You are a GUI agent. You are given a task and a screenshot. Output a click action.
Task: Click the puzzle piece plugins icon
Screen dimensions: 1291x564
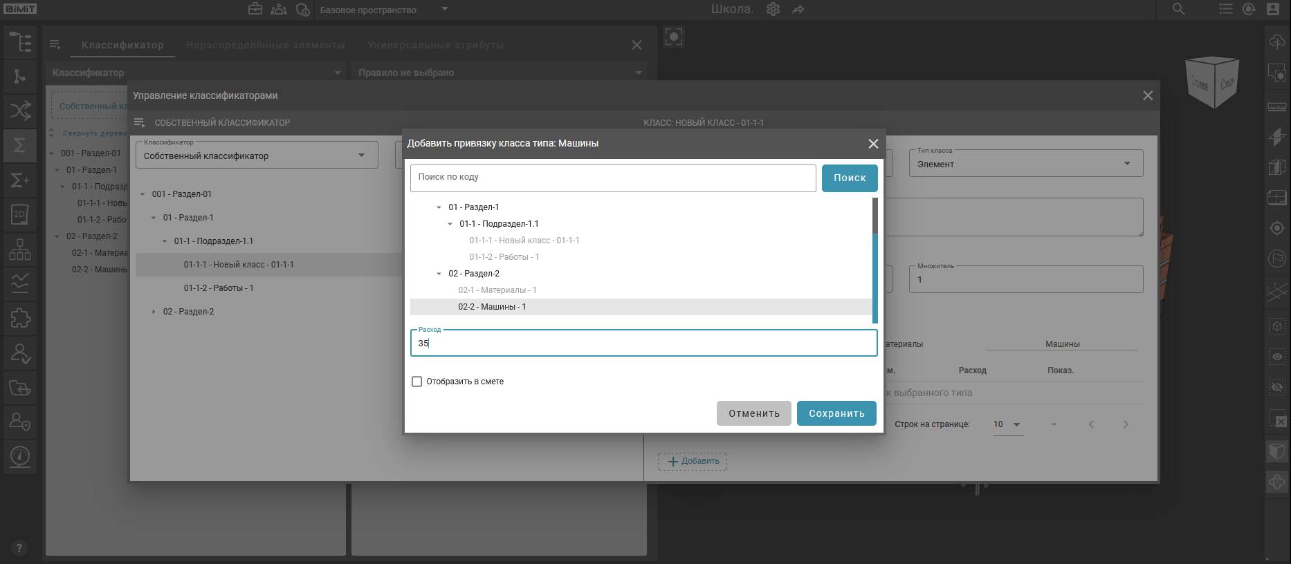coord(19,318)
